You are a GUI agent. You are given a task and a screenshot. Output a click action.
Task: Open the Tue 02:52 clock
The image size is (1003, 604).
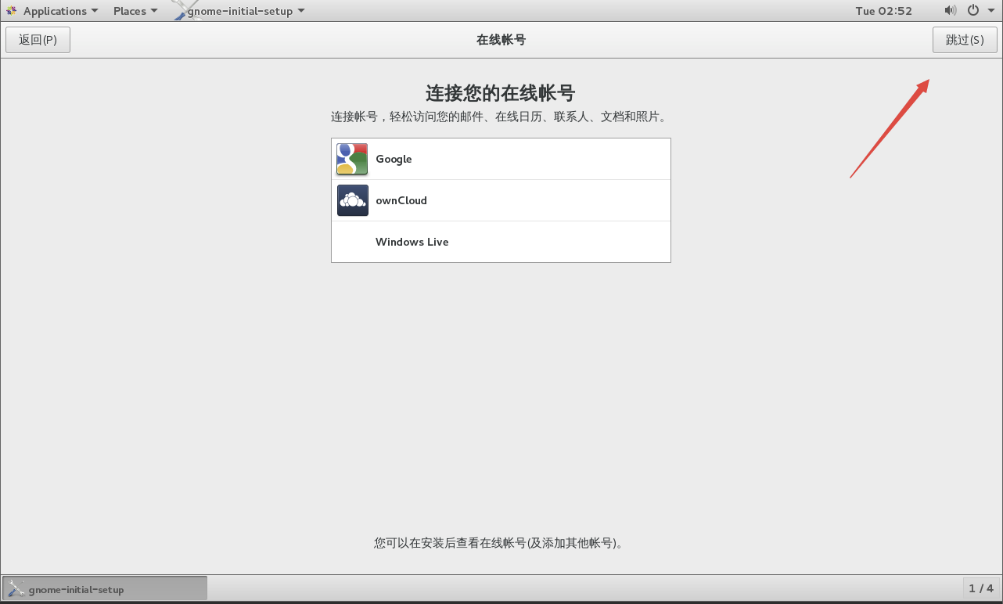(x=884, y=11)
